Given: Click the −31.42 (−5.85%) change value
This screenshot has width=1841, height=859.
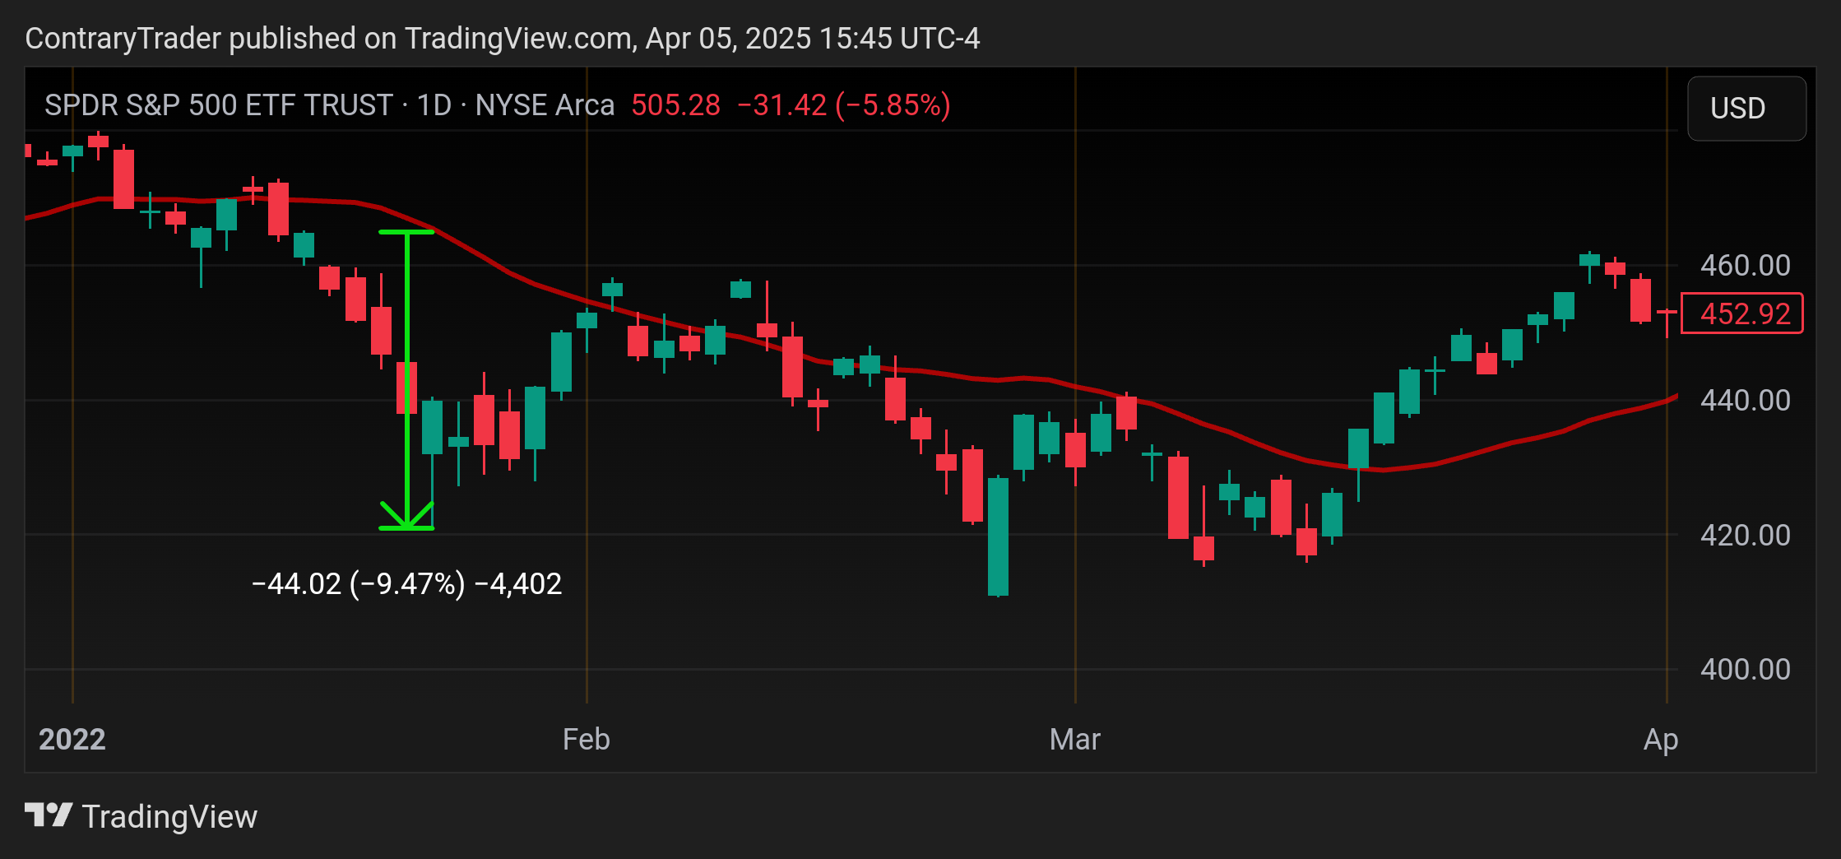Looking at the screenshot, I should [x=844, y=105].
